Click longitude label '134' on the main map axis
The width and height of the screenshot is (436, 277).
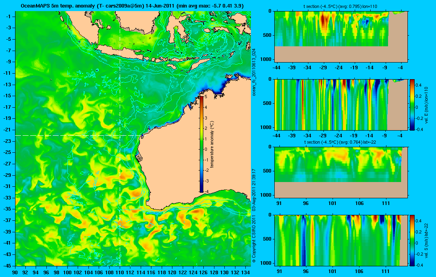245,272
